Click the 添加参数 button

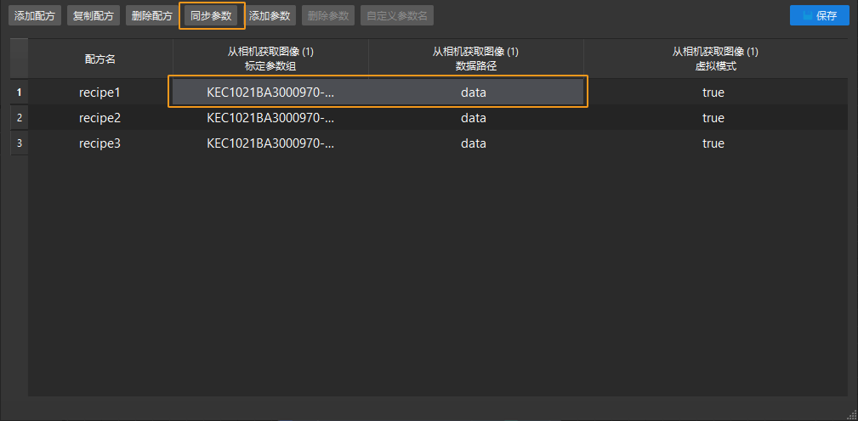[x=270, y=16]
